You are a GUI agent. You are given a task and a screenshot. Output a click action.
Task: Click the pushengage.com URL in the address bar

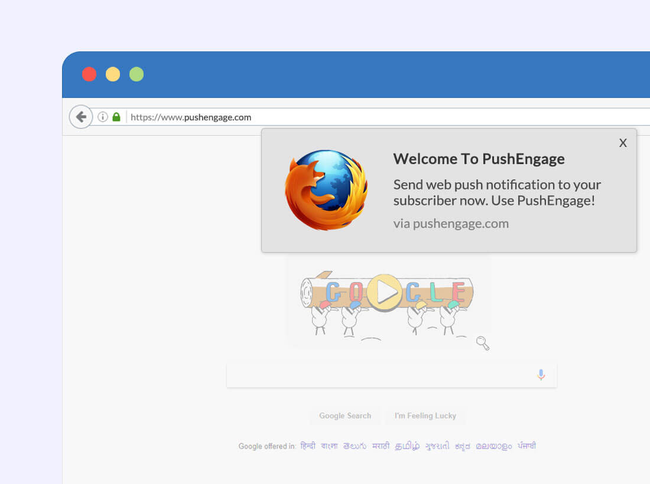(190, 117)
